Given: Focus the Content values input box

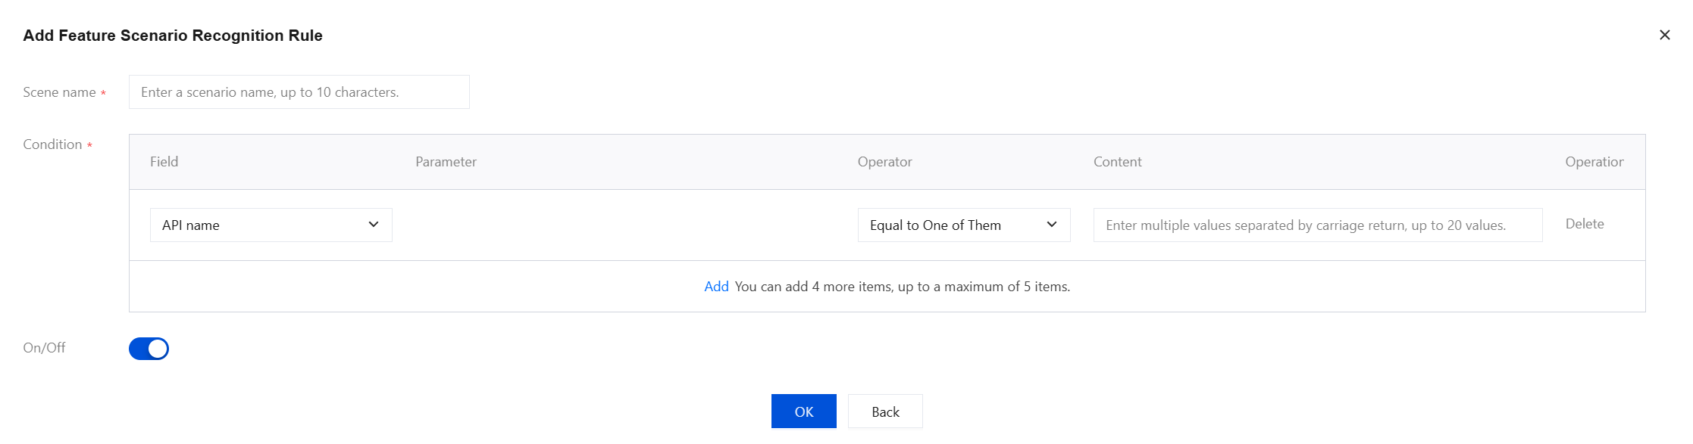Looking at the screenshot, I should [1317, 225].
